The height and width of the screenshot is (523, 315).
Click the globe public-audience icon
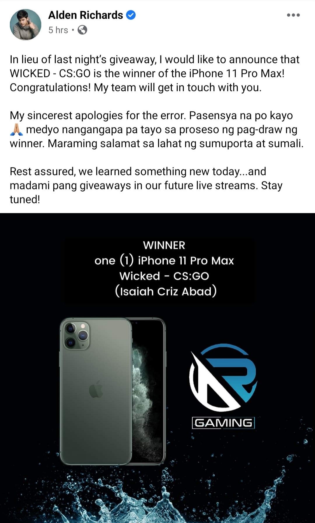pos(82,30)
